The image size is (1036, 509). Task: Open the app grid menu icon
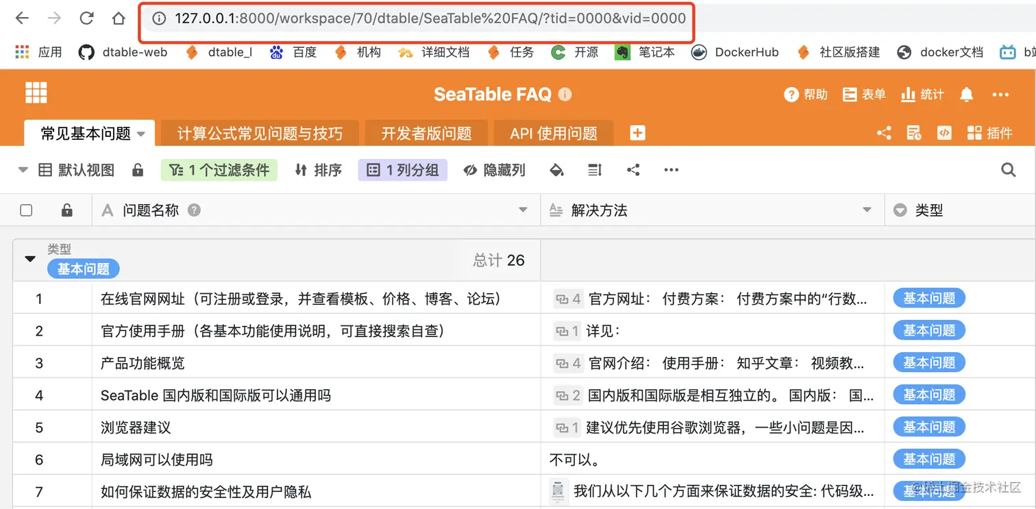point(36,92)
